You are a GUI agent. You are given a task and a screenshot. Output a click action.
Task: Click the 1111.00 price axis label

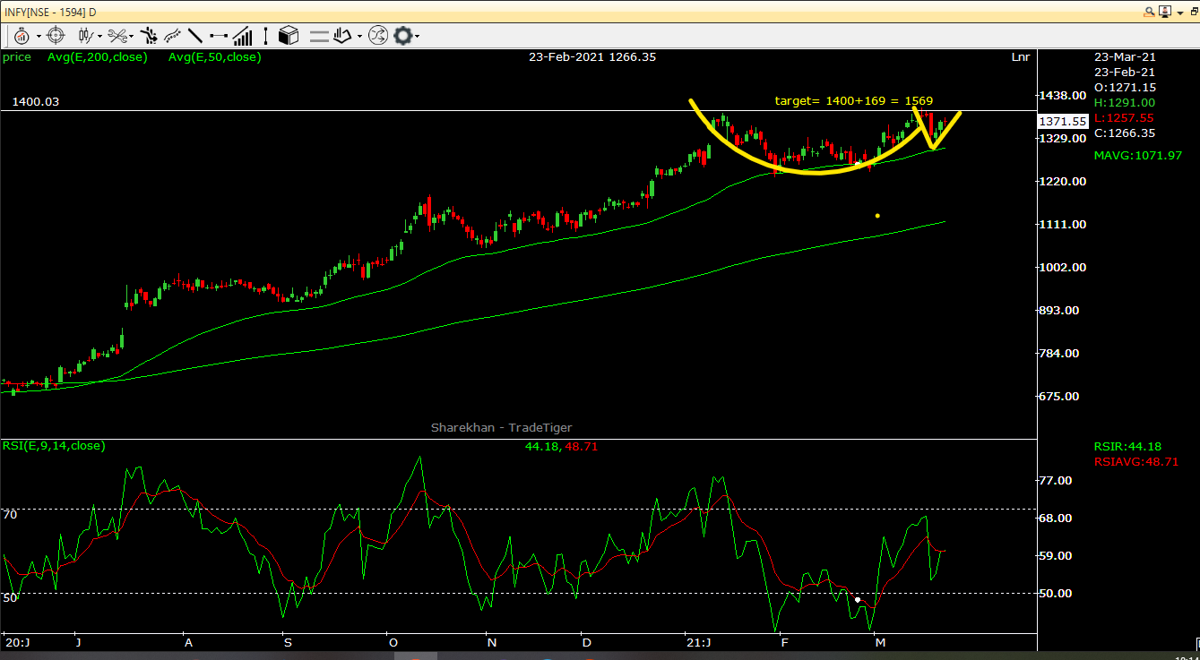(x=1062, y=225)
